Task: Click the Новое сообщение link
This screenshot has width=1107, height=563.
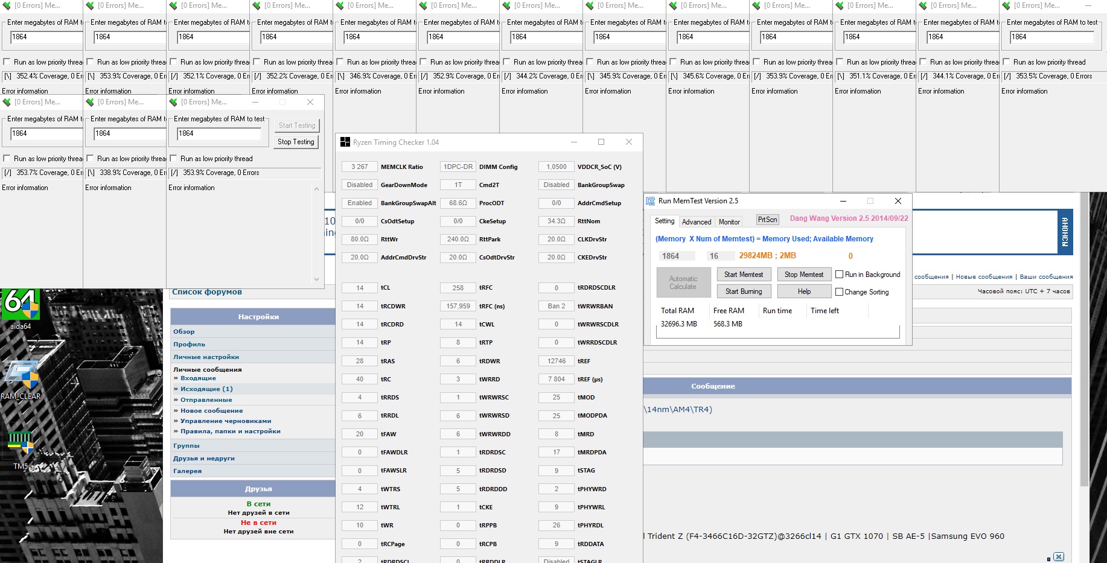Action: pos(212,411)
